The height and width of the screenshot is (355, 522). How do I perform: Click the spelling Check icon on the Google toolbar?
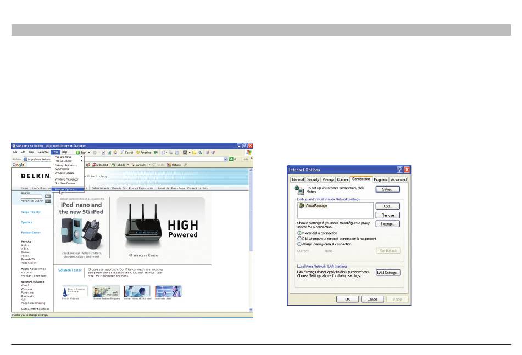tap(114, 165)
